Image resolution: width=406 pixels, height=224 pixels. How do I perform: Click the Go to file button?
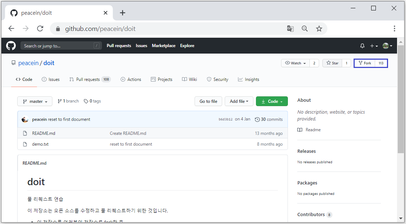(x=209, y=101)
